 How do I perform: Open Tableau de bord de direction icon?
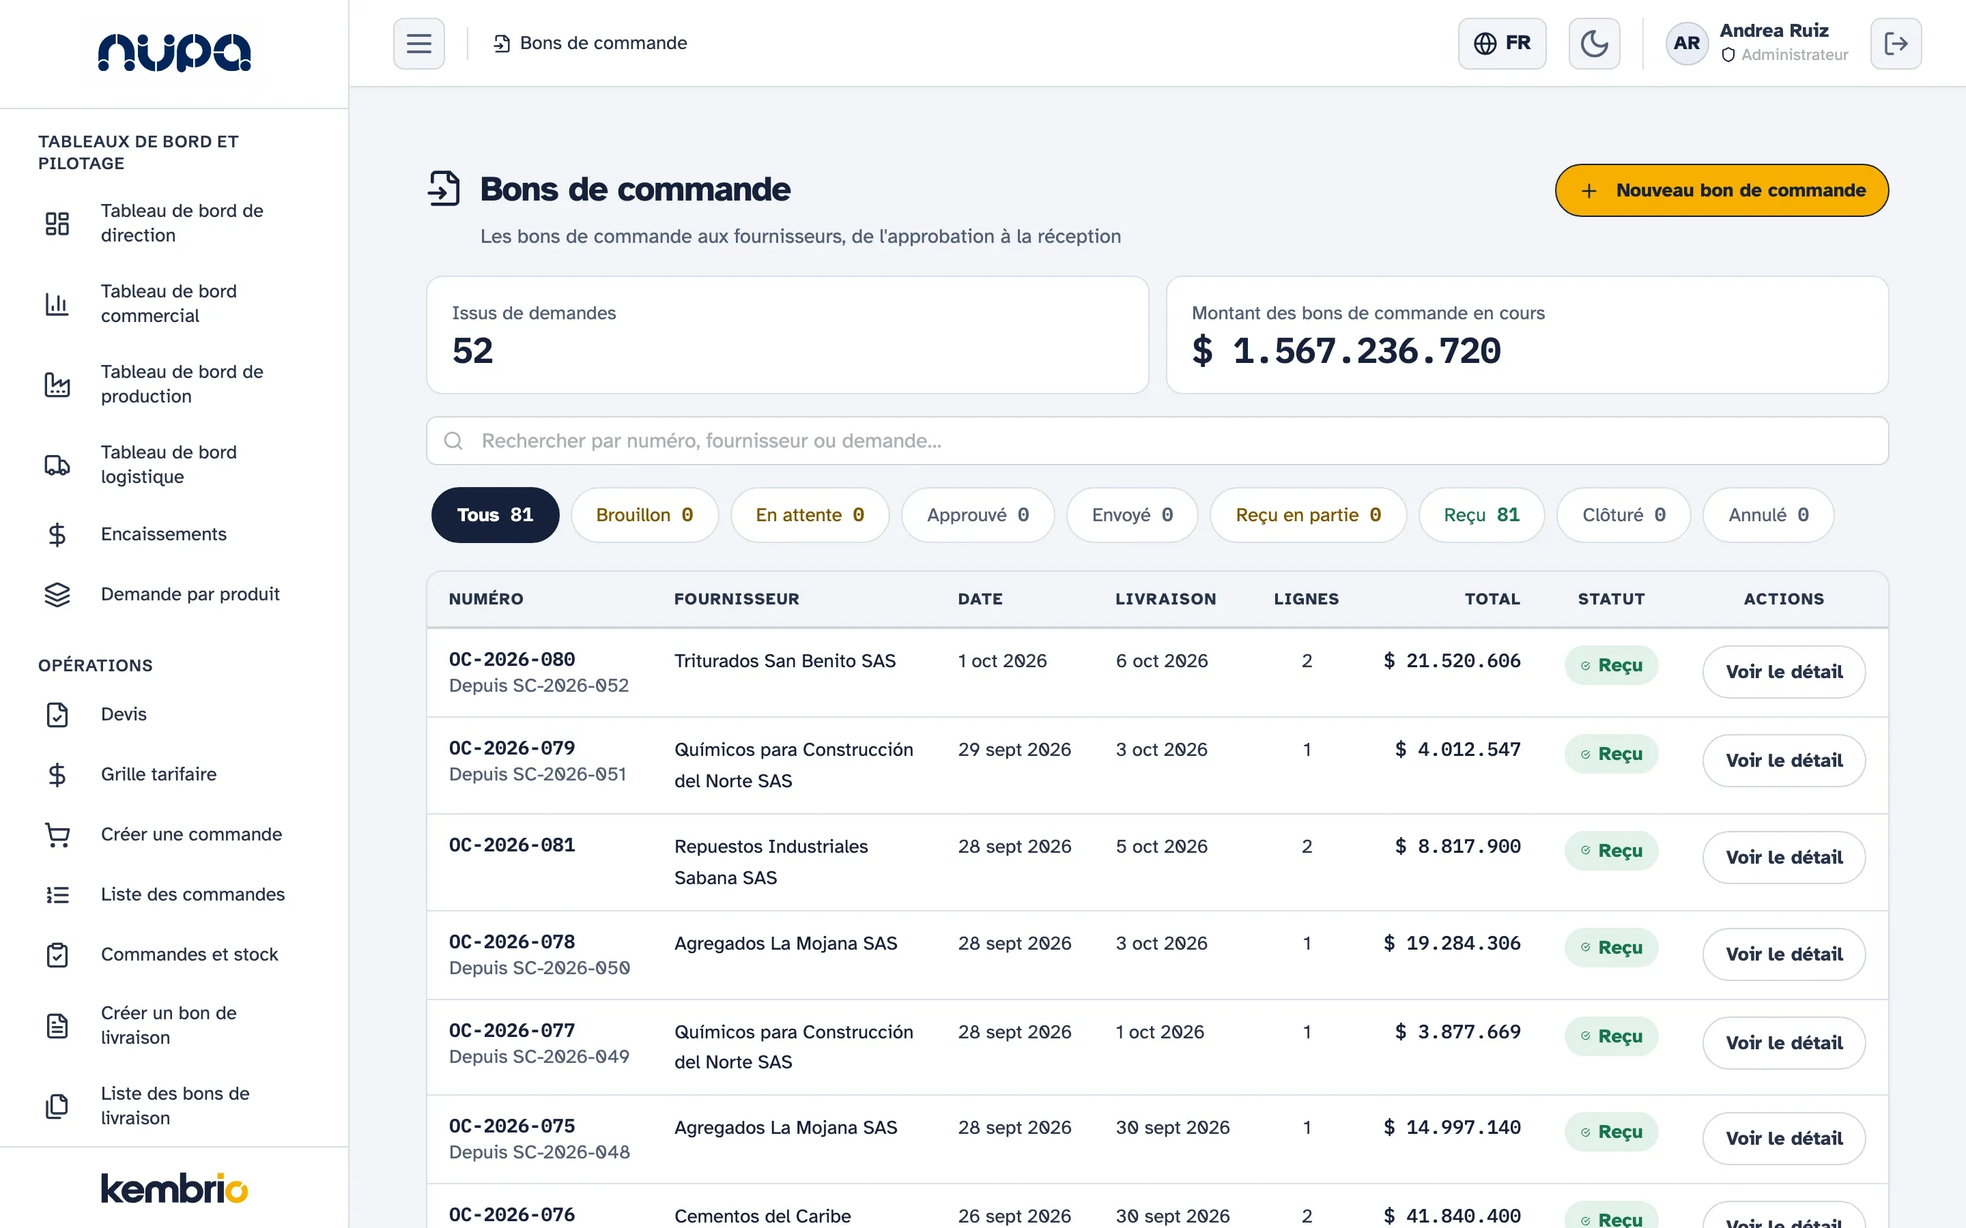point(57,223)
